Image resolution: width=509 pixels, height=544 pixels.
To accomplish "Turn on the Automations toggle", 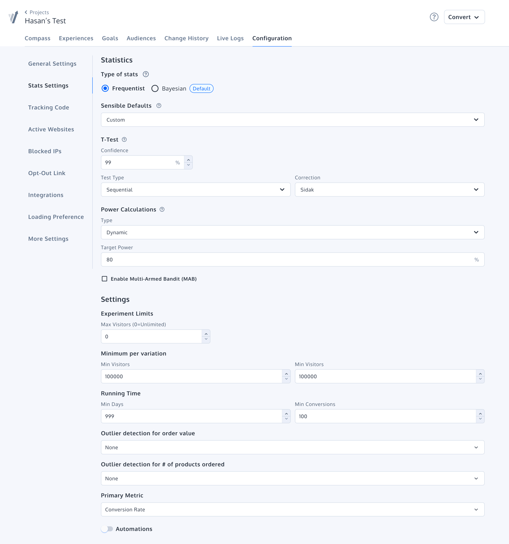I will (x=107, y=529).
